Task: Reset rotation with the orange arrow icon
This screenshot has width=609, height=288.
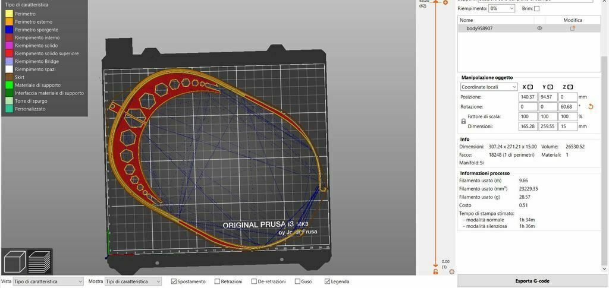Action: tap(591, 107)
